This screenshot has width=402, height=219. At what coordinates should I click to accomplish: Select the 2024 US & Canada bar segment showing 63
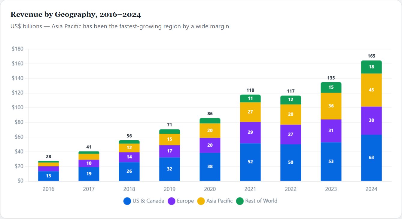(x=371, y=158)
